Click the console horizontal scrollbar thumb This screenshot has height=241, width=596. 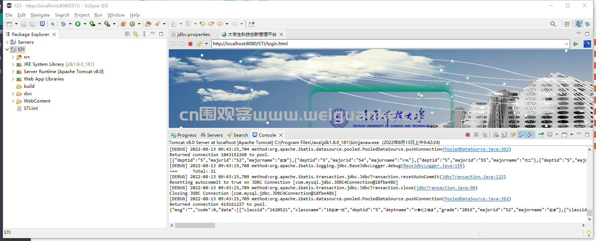click(195, 225)
